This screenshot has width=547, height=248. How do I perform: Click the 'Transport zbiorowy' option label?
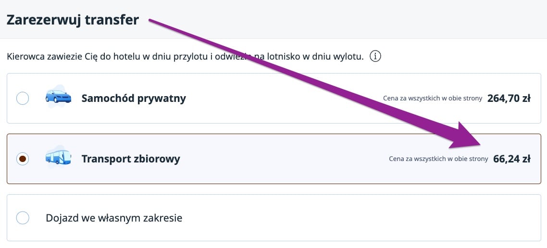coord(131,159)
